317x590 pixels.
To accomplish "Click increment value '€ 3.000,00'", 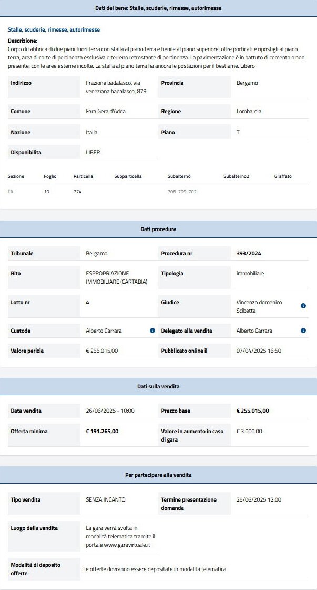I will (249, 431).
